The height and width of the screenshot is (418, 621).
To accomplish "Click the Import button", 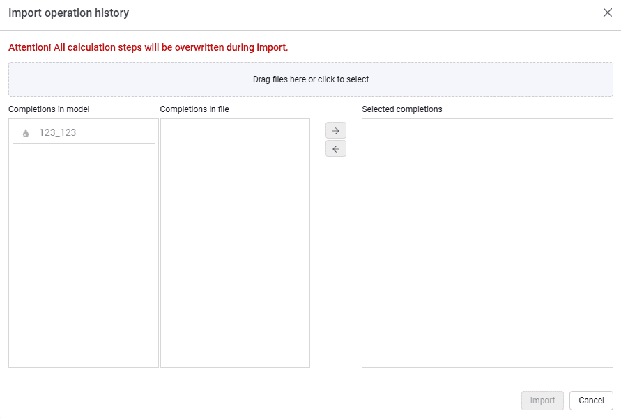I will (542, 401).
